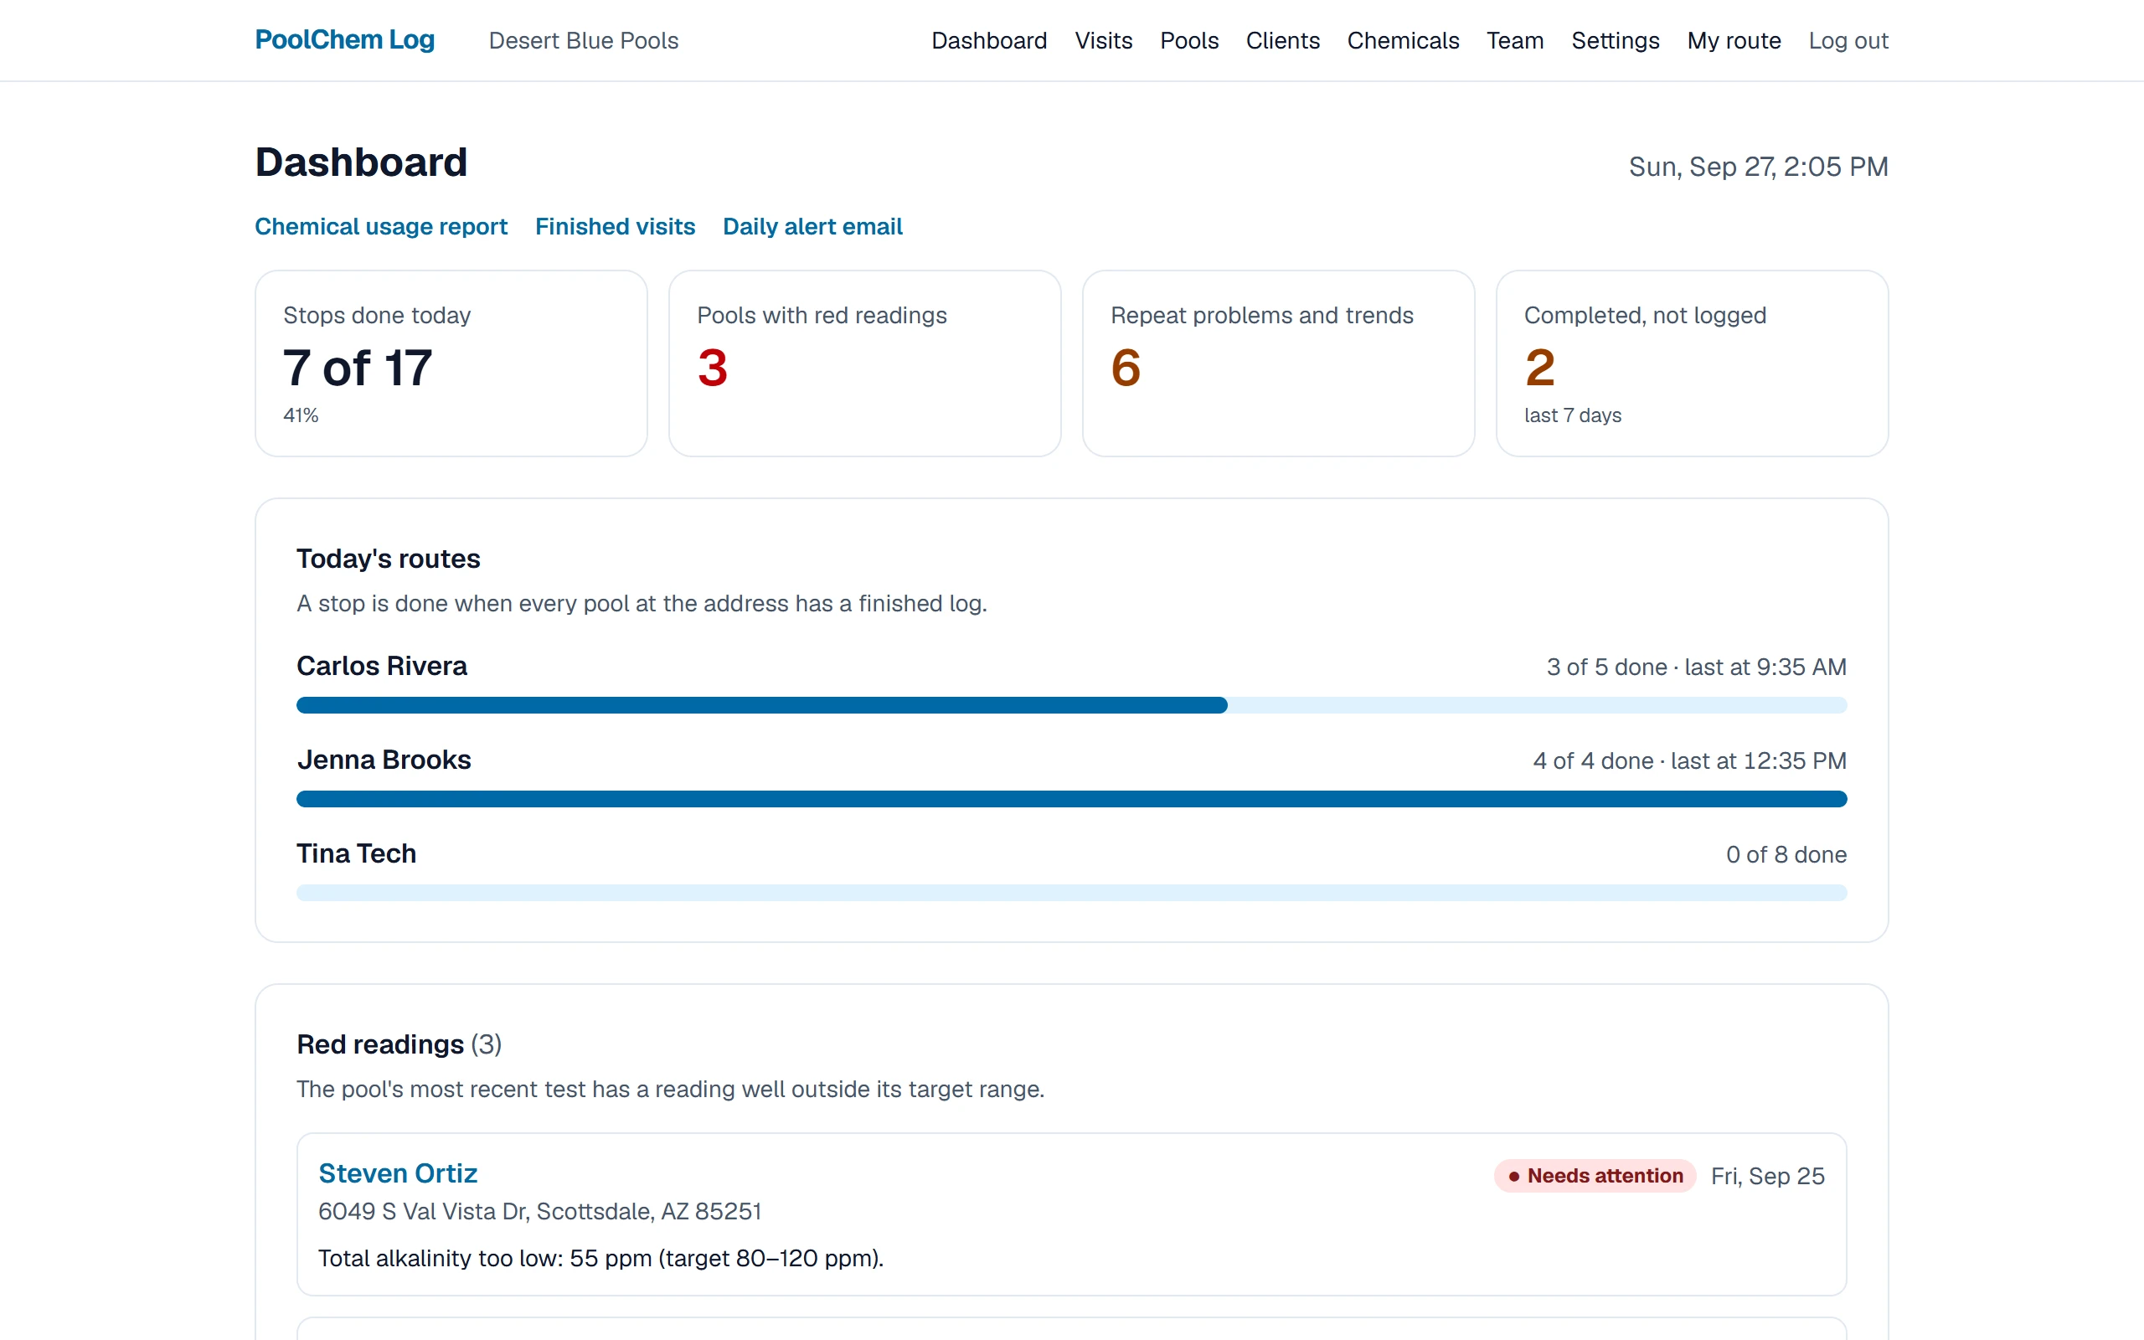The image size is (2144, 1340).
Task: Open the Chemical usage report link
Action: [381, 227]
